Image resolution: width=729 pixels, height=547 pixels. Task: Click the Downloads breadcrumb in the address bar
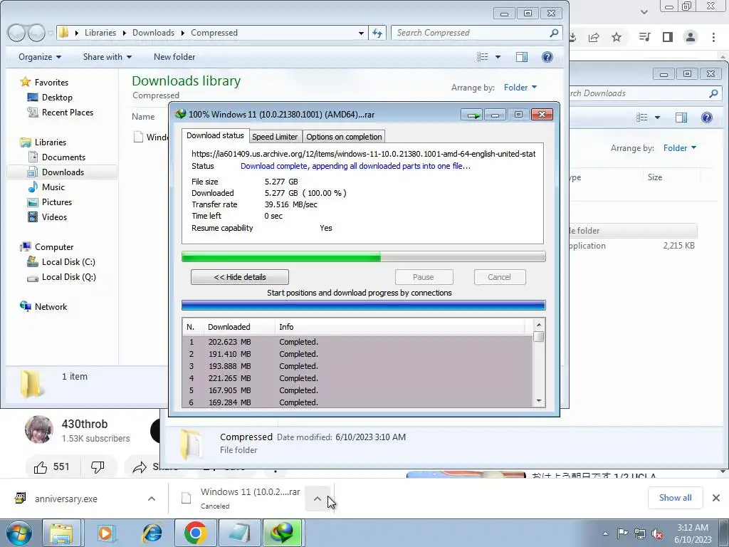153,33
